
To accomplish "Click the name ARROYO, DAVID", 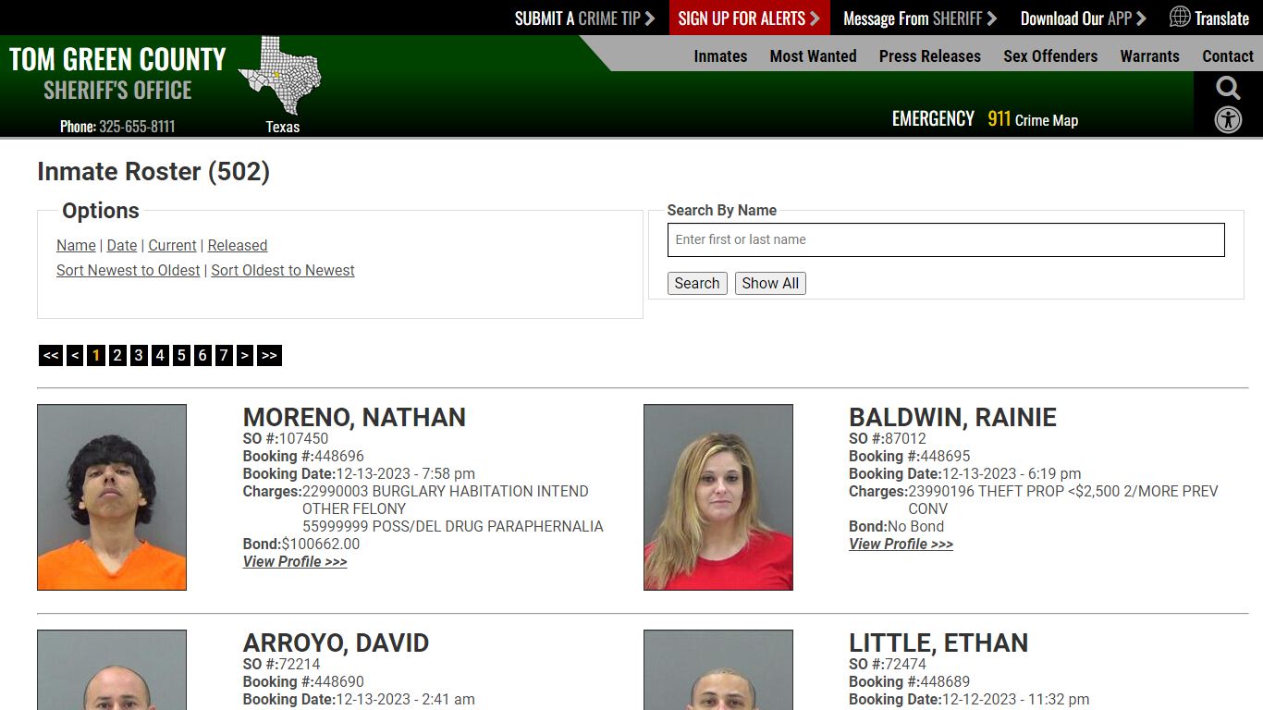I will pos(336,643).
